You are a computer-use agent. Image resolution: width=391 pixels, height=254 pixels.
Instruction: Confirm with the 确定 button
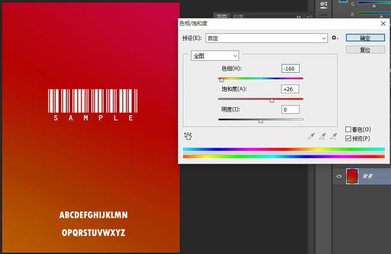point(366,38)
